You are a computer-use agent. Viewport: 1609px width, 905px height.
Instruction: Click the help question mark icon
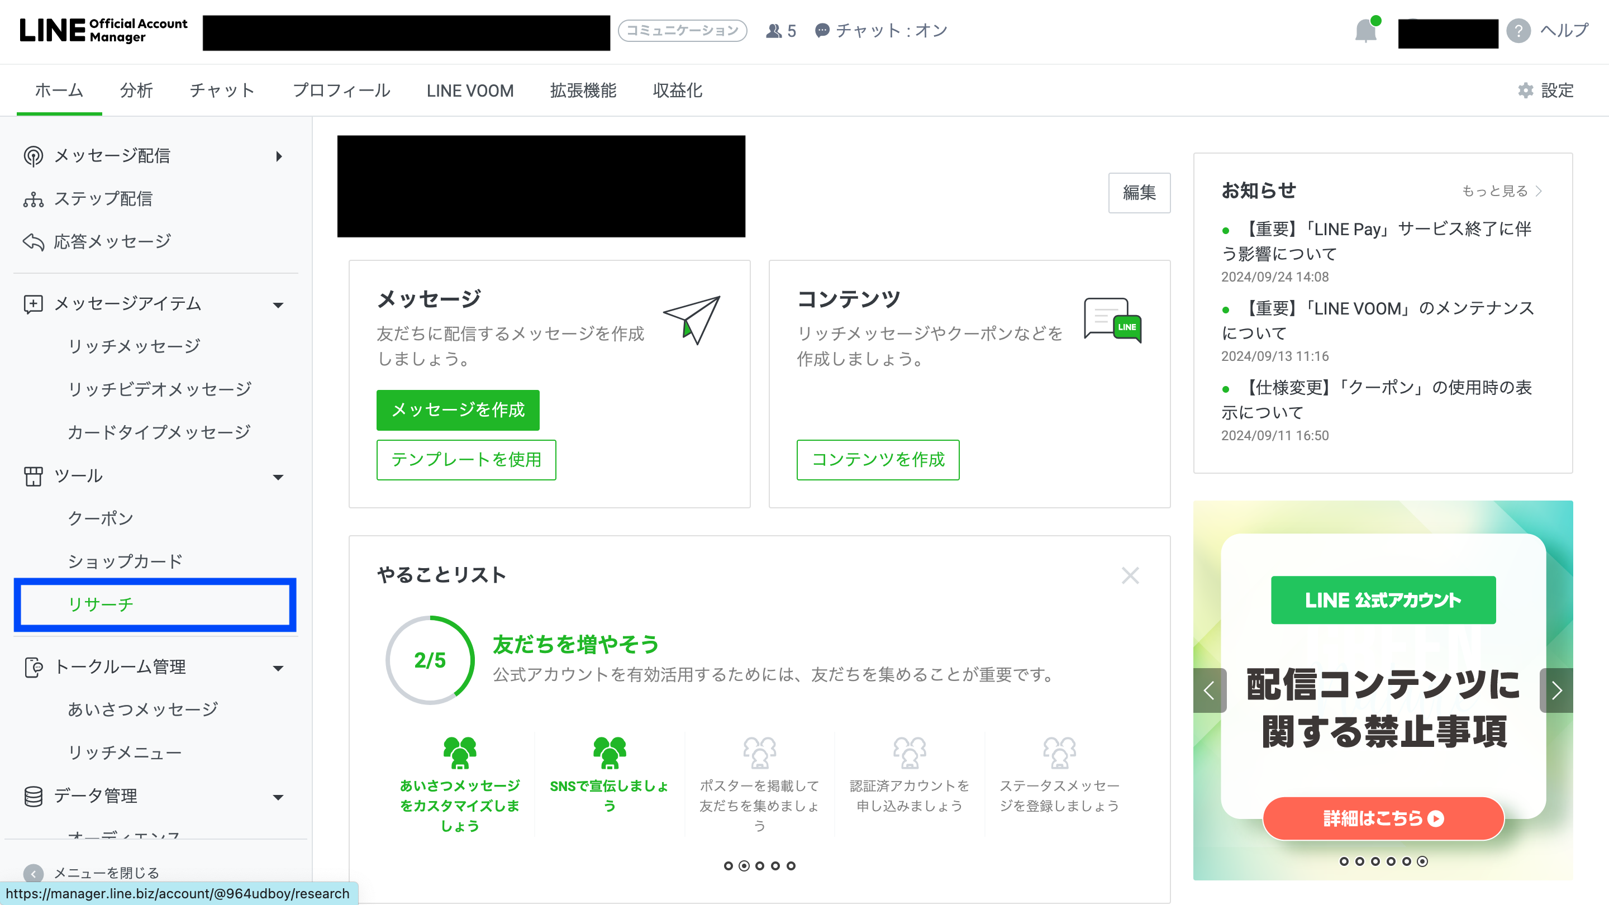[x=1518, y=31]
